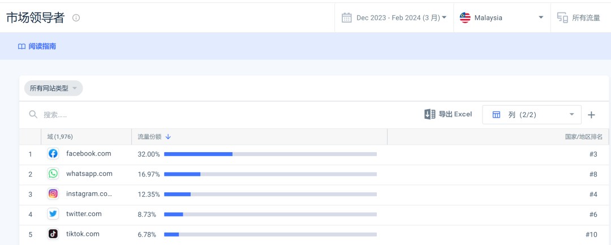Open the whatsapp.com domain link
Image resolution: width=611 pixels, height=245 pixels.
tap(89, 174)
